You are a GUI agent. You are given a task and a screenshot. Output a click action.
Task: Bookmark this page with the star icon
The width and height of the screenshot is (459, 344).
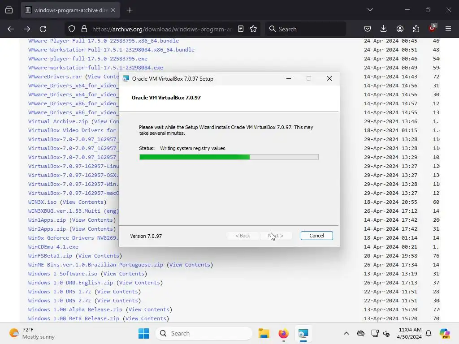click(253, 29)
